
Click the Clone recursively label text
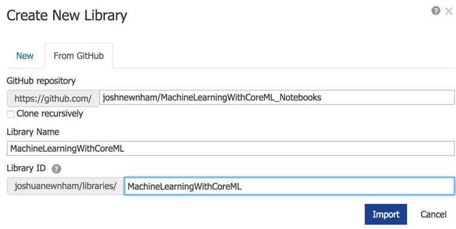point(50,114)
